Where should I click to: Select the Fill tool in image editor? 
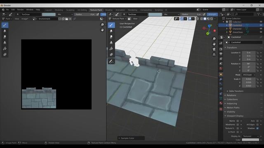(x=5, y=49)
